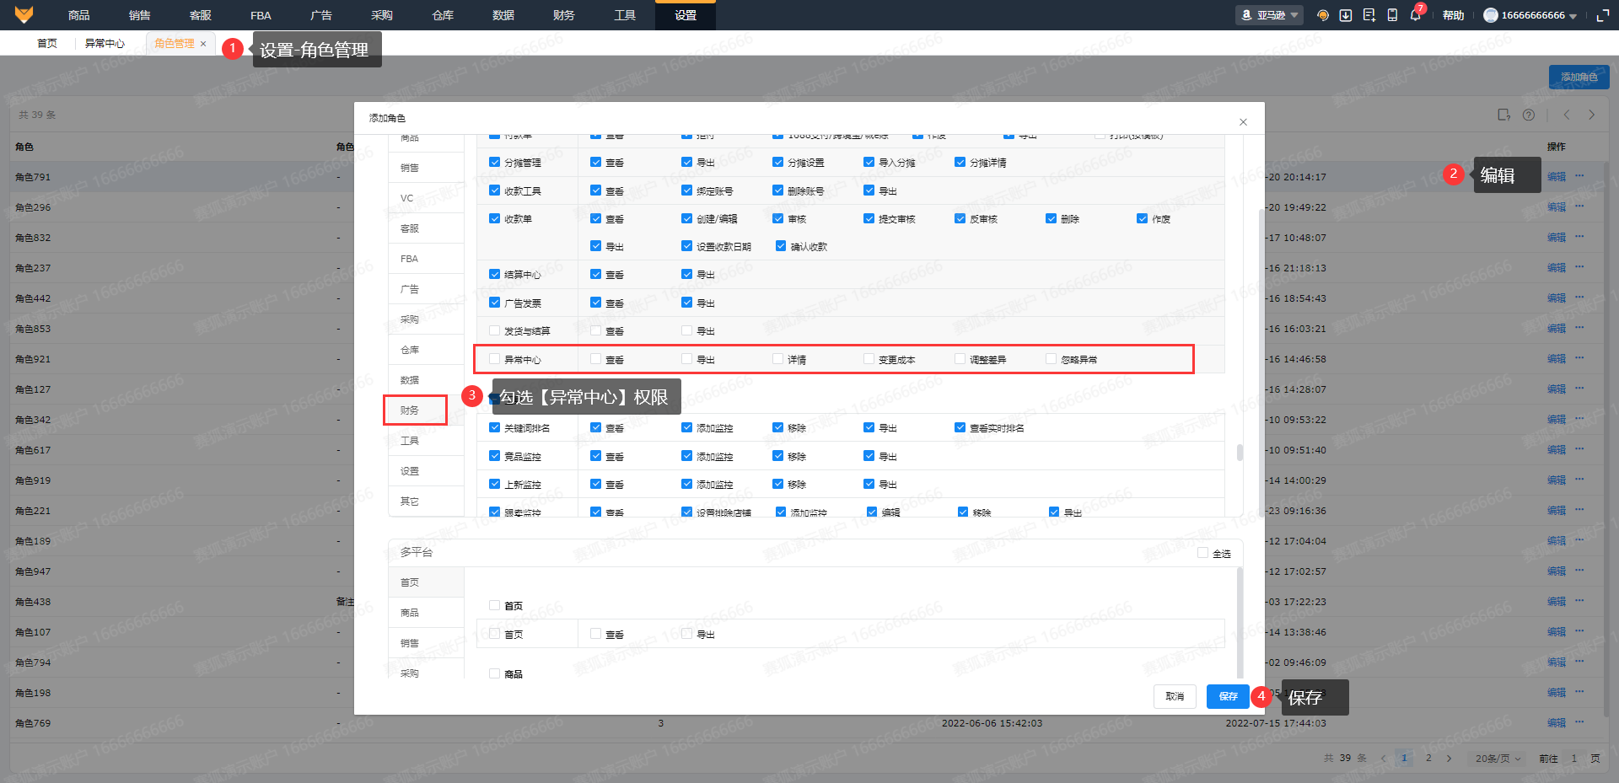Click the left arrow above the table

[x=1567, y=115]
